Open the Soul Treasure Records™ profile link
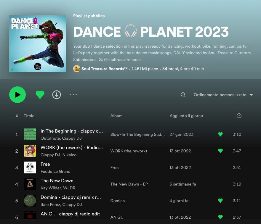Screen dimensions: 261x224 pos(105,69)
